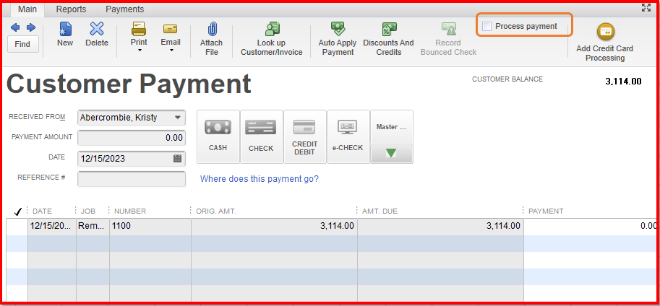Click the JOB column header
Viewport: 660px width, 306px height.
[x=88, y=211]
